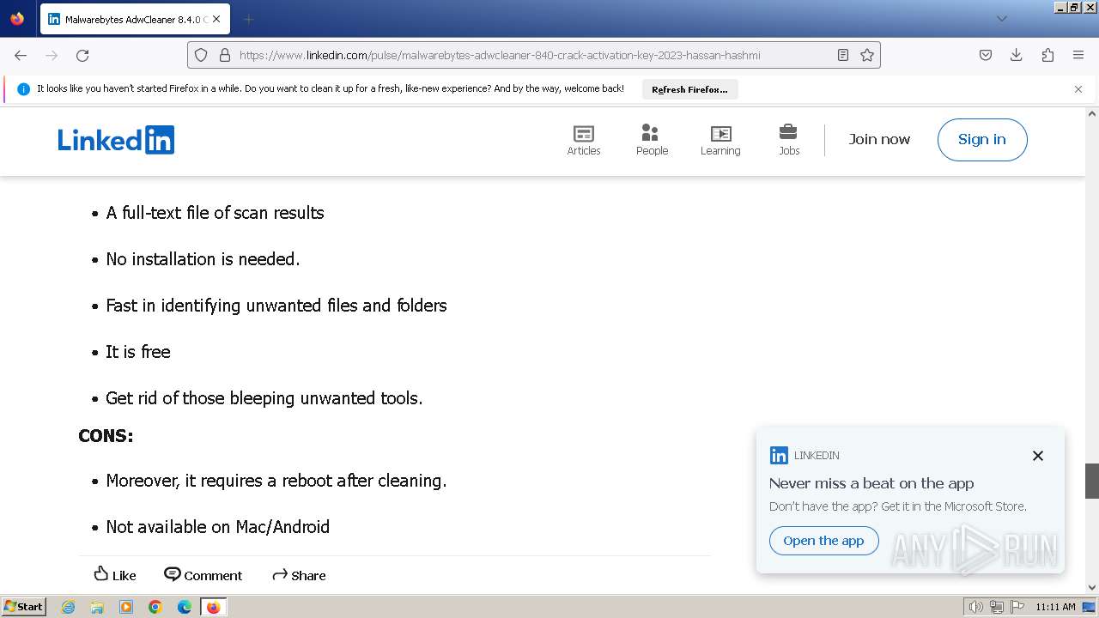This screenshot has width=1099, height=618.
Task: Click the scrollbar up arrow
Action: (x=1092, y=113)
